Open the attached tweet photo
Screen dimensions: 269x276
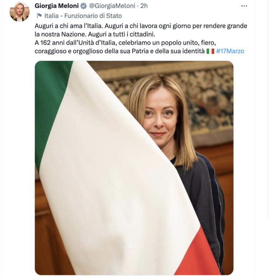tap(134, 168)
